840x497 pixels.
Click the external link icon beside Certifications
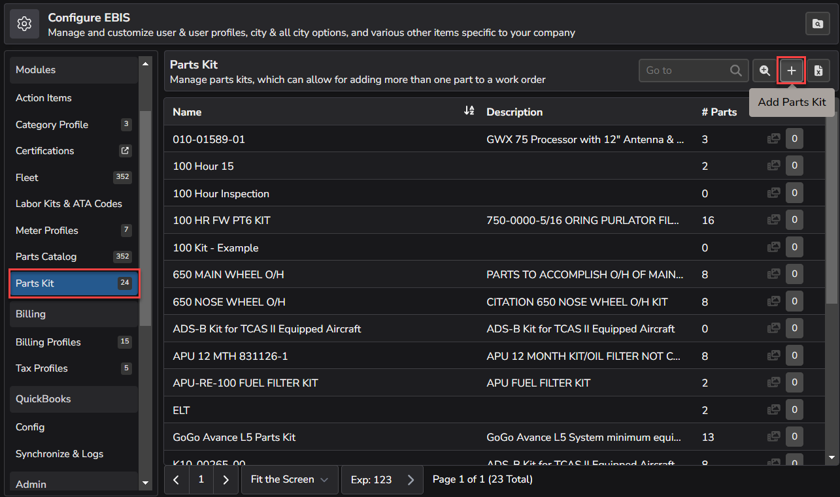tap(125, 150)
